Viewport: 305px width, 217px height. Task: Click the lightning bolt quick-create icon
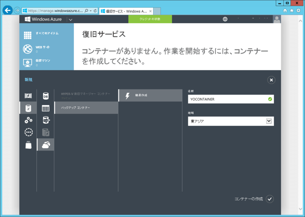pos(127,96)
